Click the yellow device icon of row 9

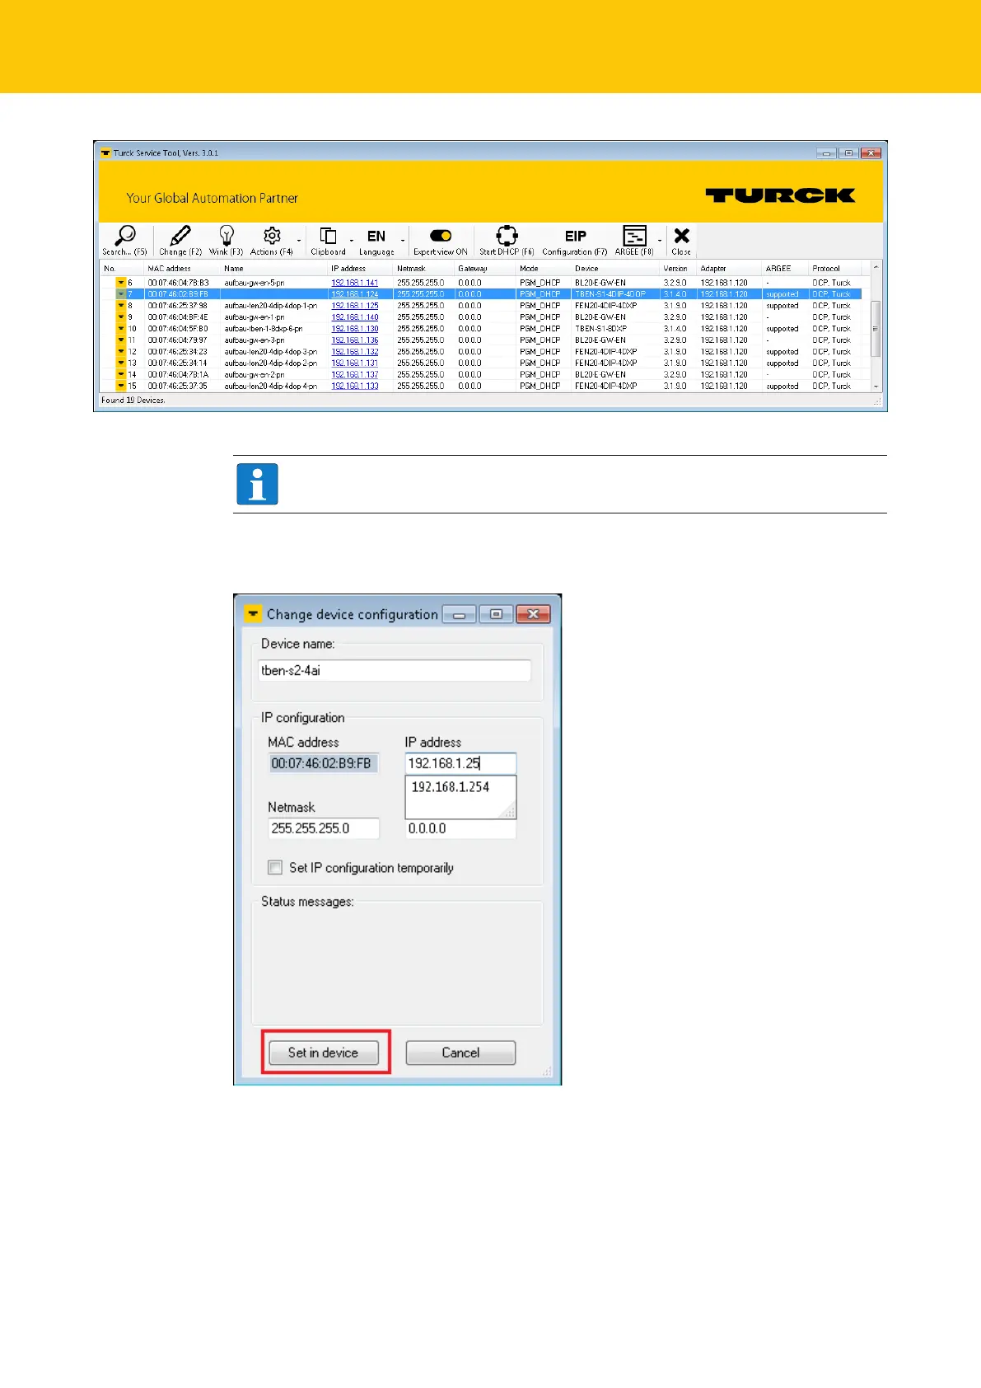tap(120, 317)
